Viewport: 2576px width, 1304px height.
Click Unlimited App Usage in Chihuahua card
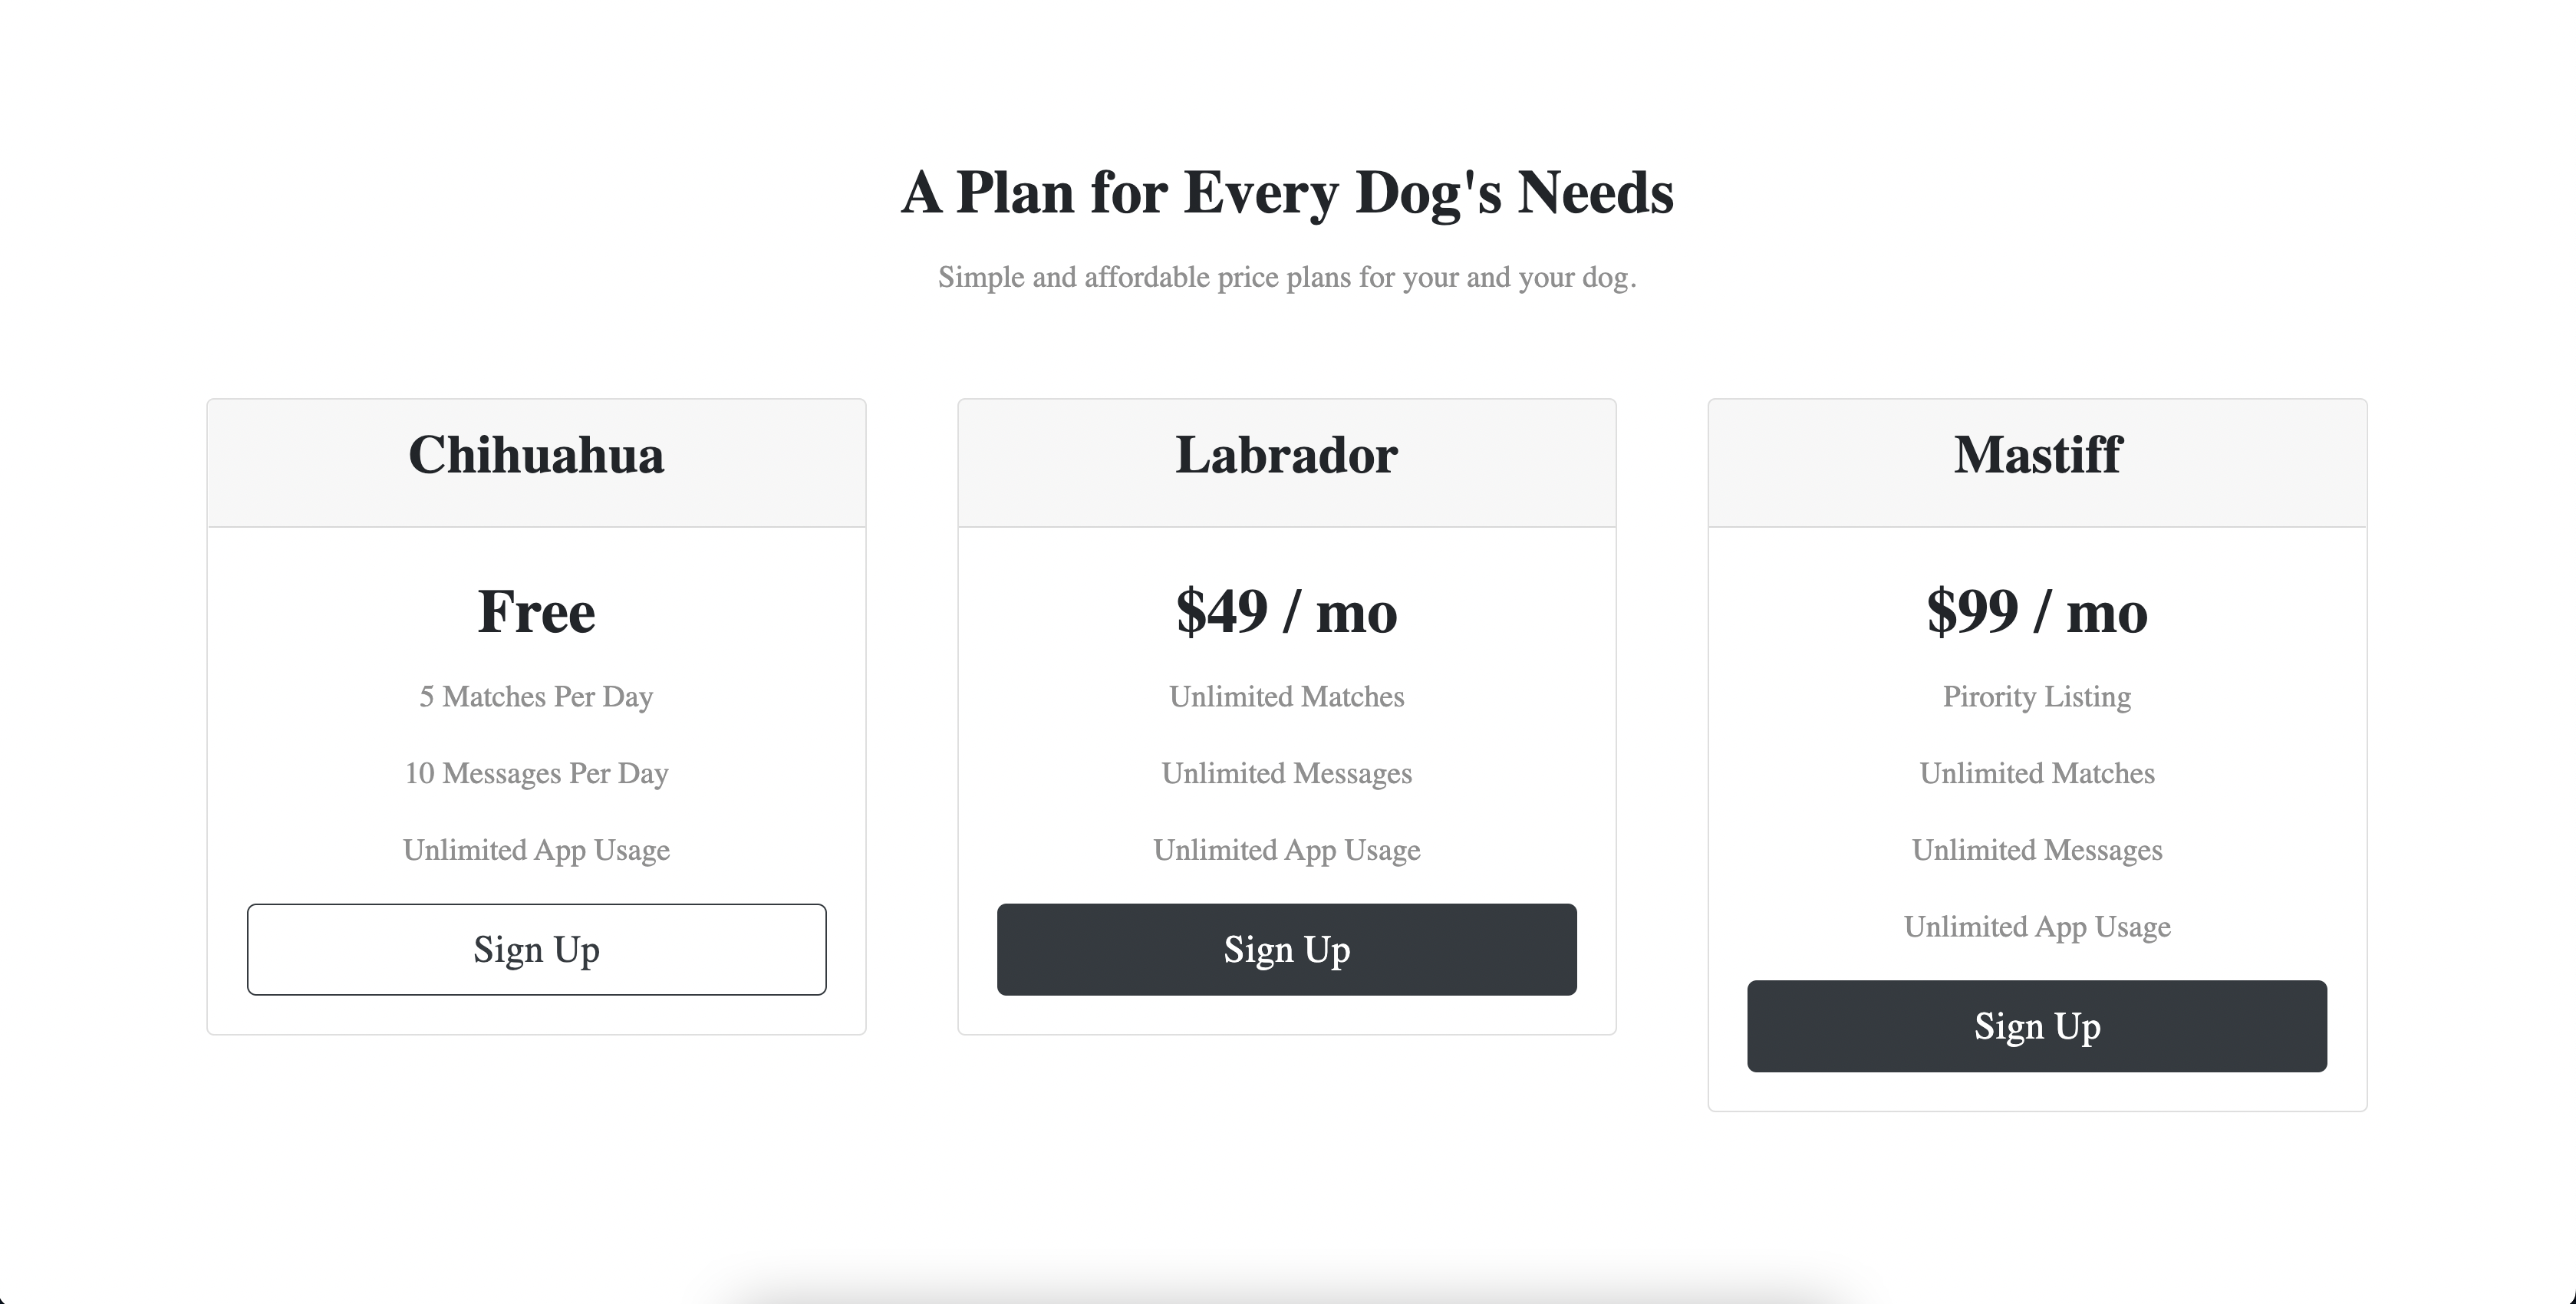[x=536, y=850]
